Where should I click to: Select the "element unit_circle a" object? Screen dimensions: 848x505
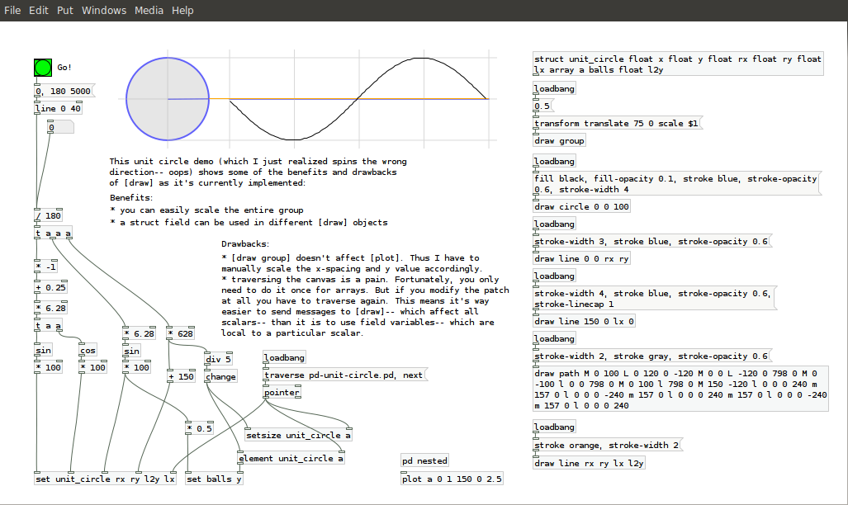(x=290, y=458)
